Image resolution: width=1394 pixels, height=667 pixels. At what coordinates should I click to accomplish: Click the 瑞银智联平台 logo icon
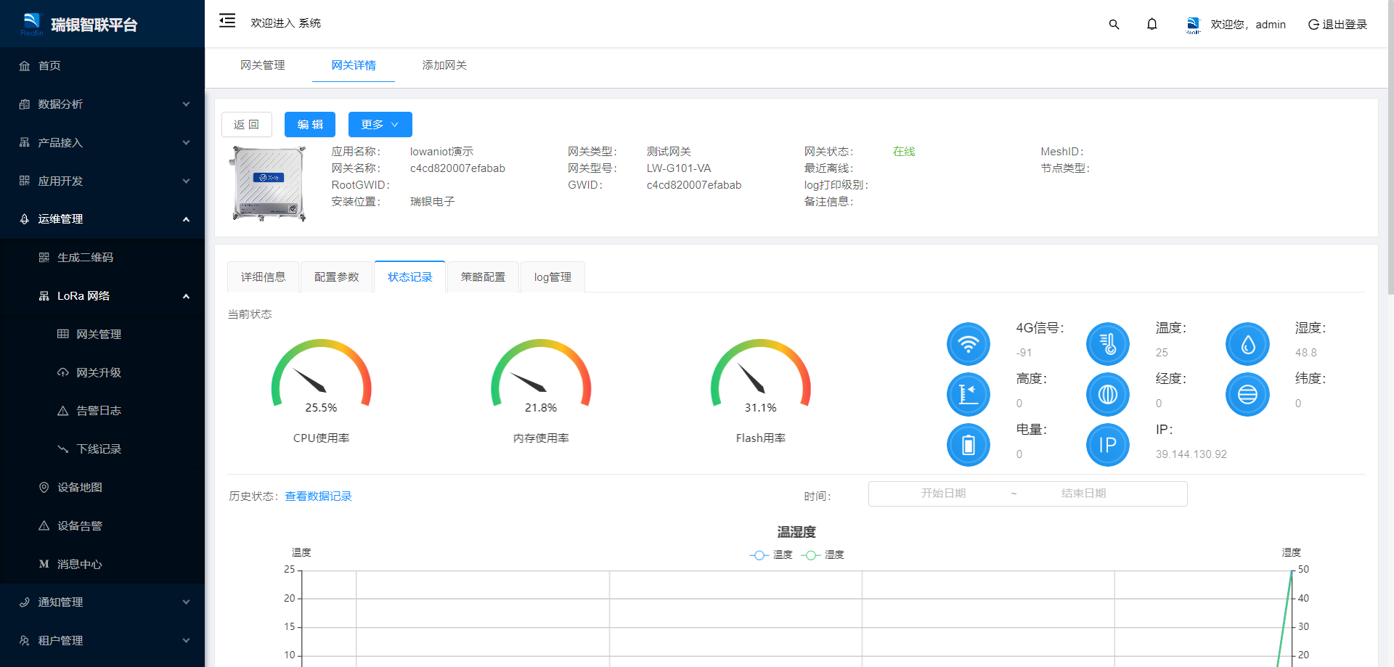(32, 23)
